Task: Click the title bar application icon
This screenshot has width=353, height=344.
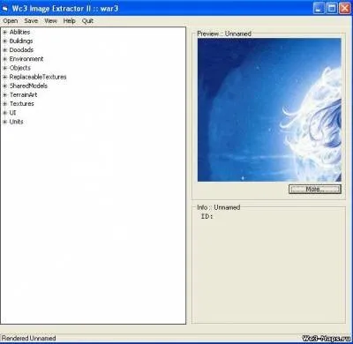Action: [x=5, y=9]
